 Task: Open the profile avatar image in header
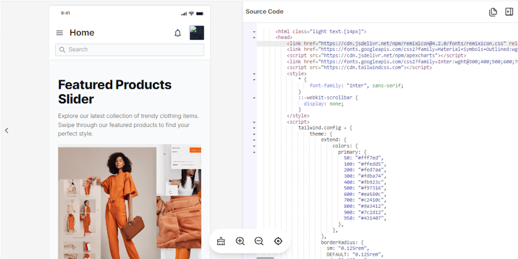click(x=197, y=33)
